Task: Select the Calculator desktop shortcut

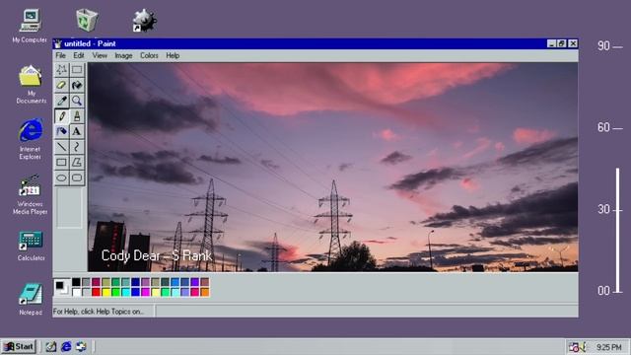Action: coord(31,246)
